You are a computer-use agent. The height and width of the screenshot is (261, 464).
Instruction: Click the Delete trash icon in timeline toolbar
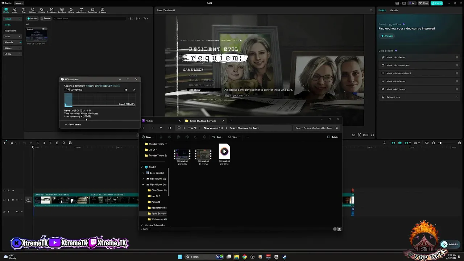click(57, 143)
